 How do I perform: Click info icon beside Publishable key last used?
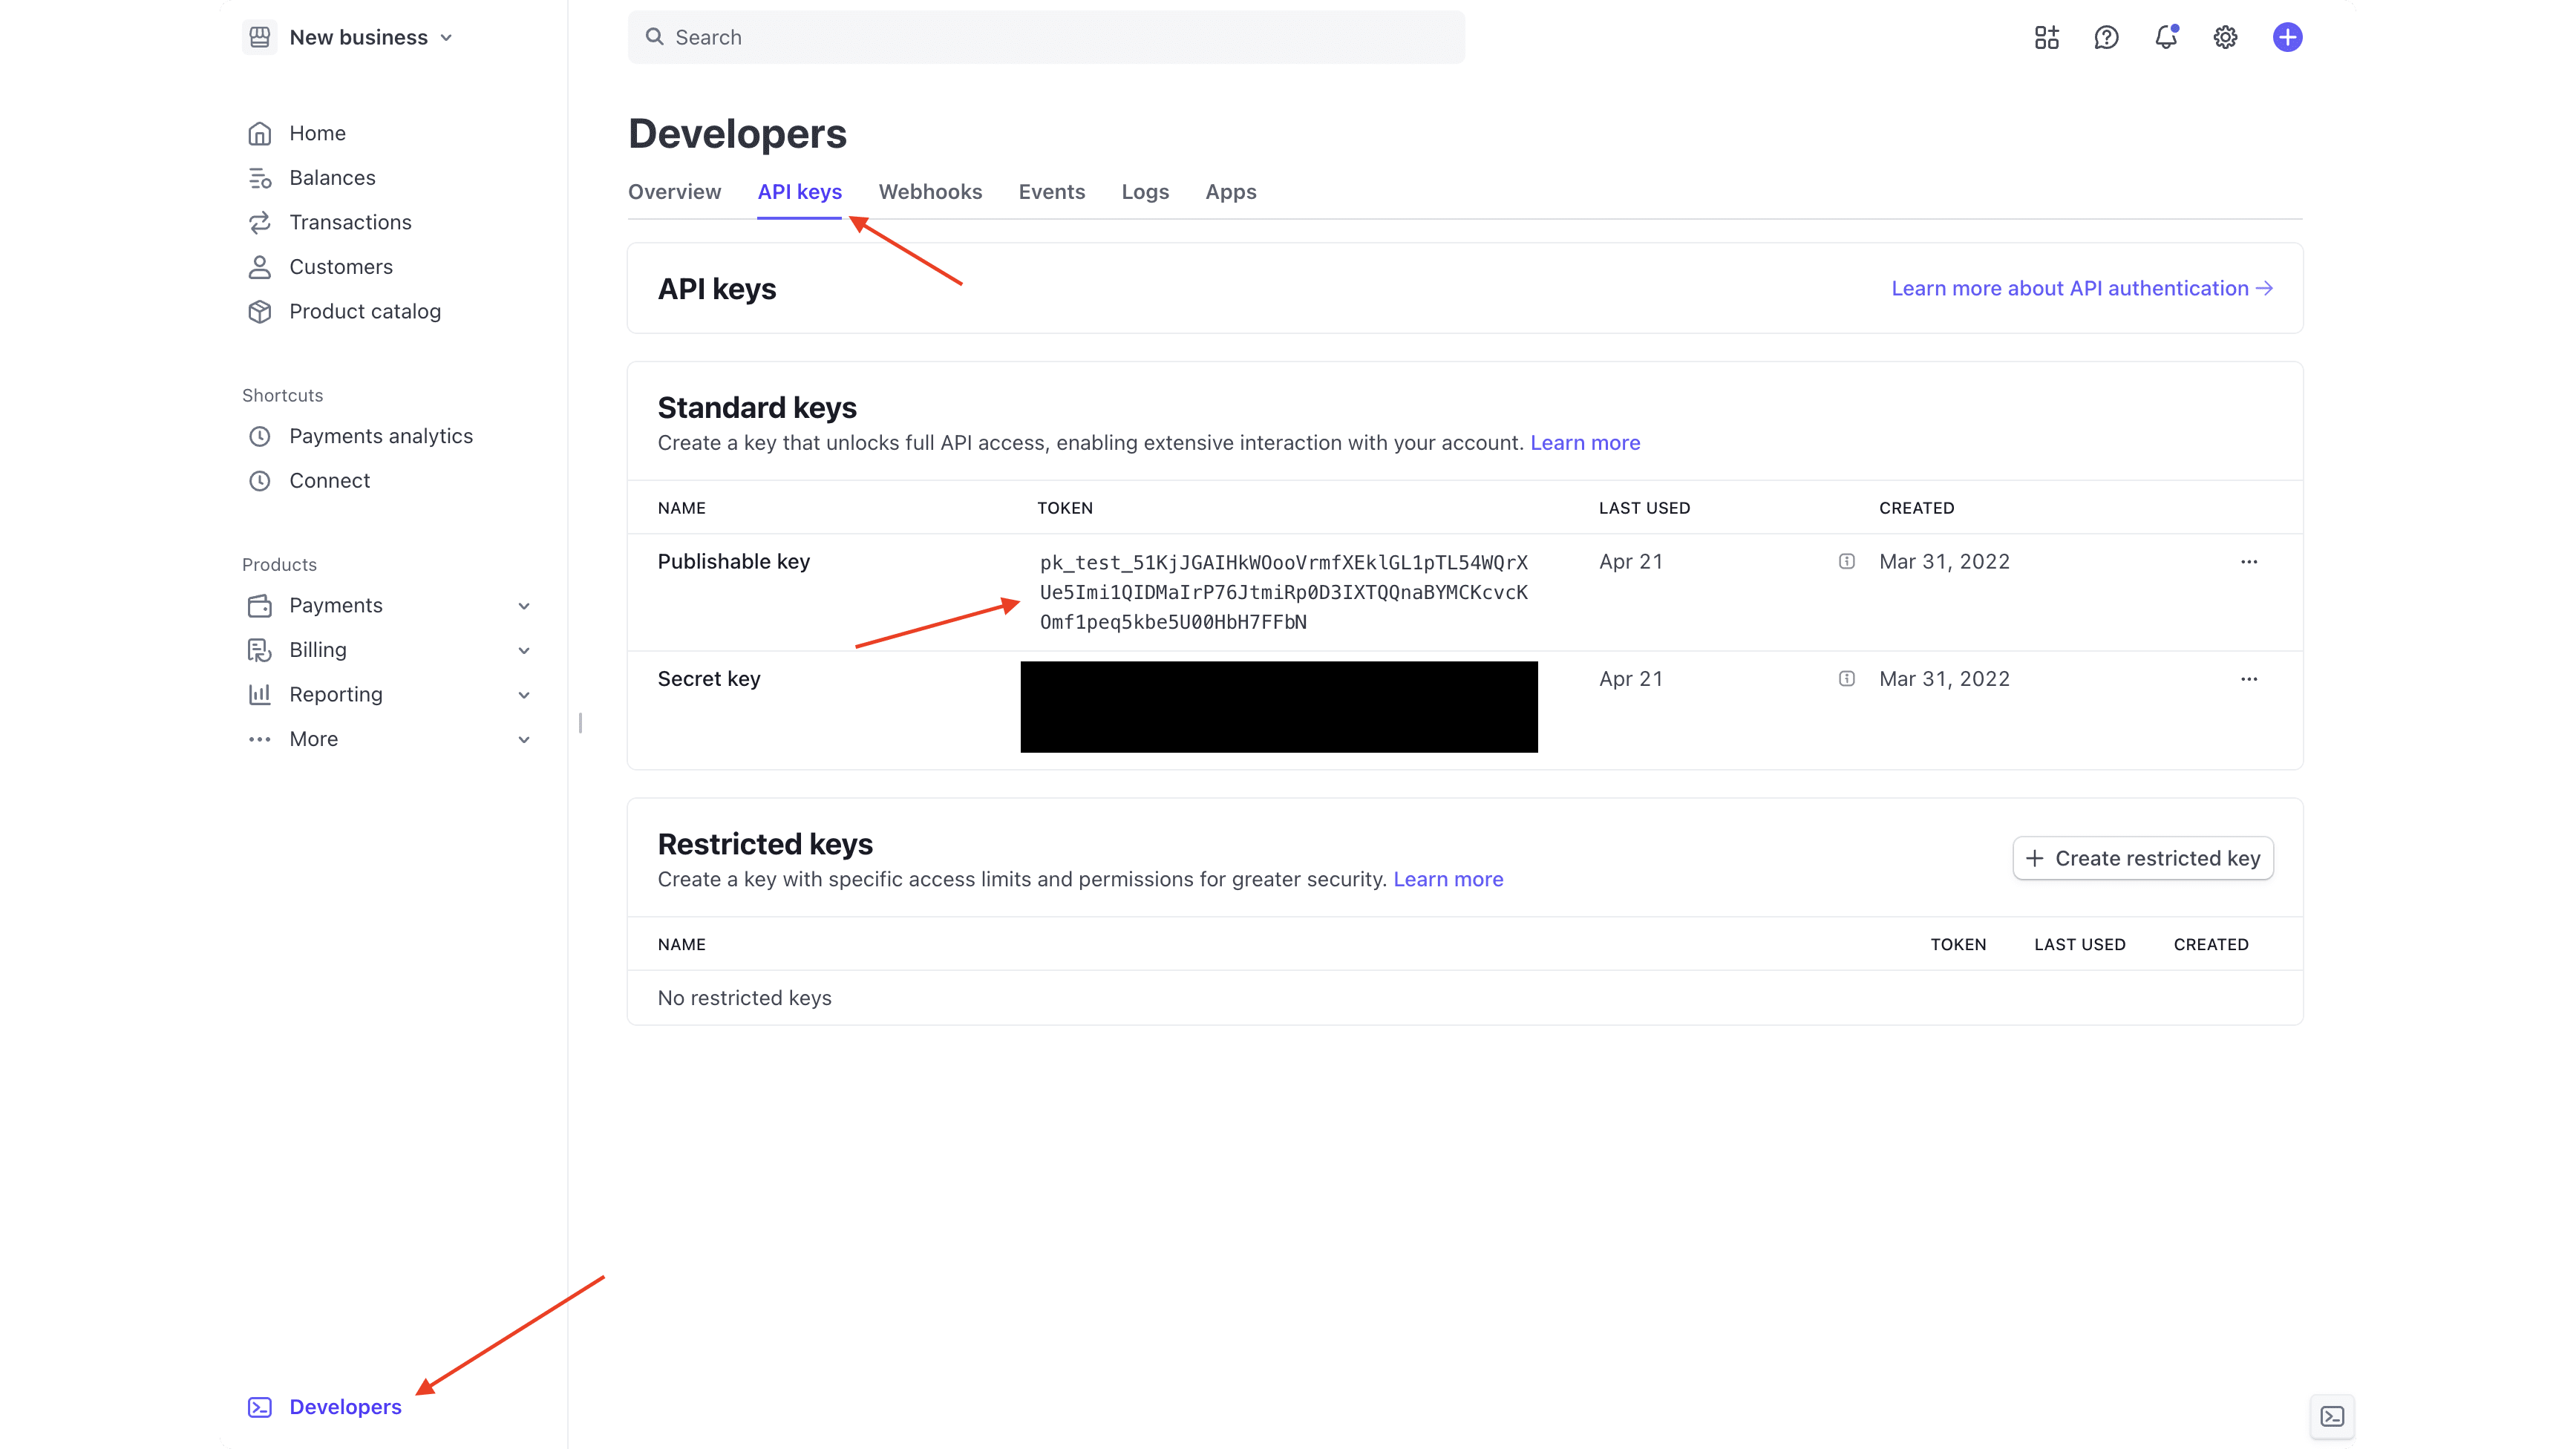coord(1846,562)
